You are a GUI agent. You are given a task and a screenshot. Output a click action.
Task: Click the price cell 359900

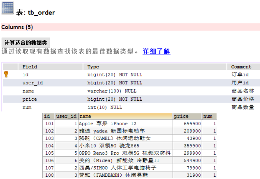pyautogui.click(x=187, y=146)
